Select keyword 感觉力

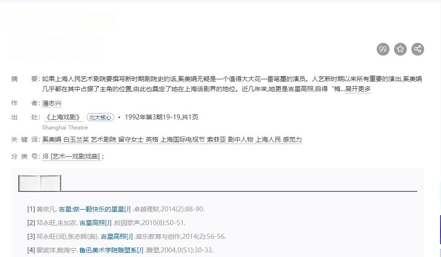(x=292, y=139)
